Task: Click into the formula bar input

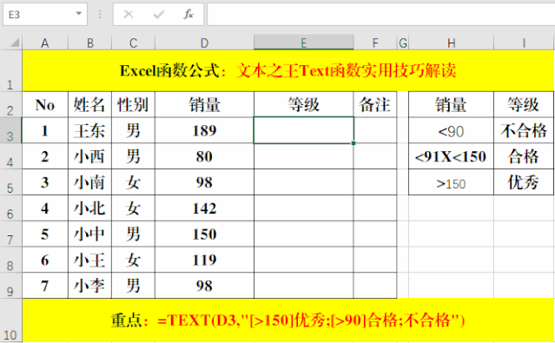Action: pos(380,15)
